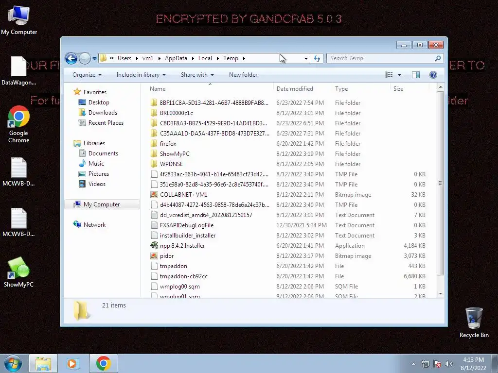Viewport: 498px width, 373px height.
Task: Click the volume speaker tray icon
Action: (x=448, y=364)
